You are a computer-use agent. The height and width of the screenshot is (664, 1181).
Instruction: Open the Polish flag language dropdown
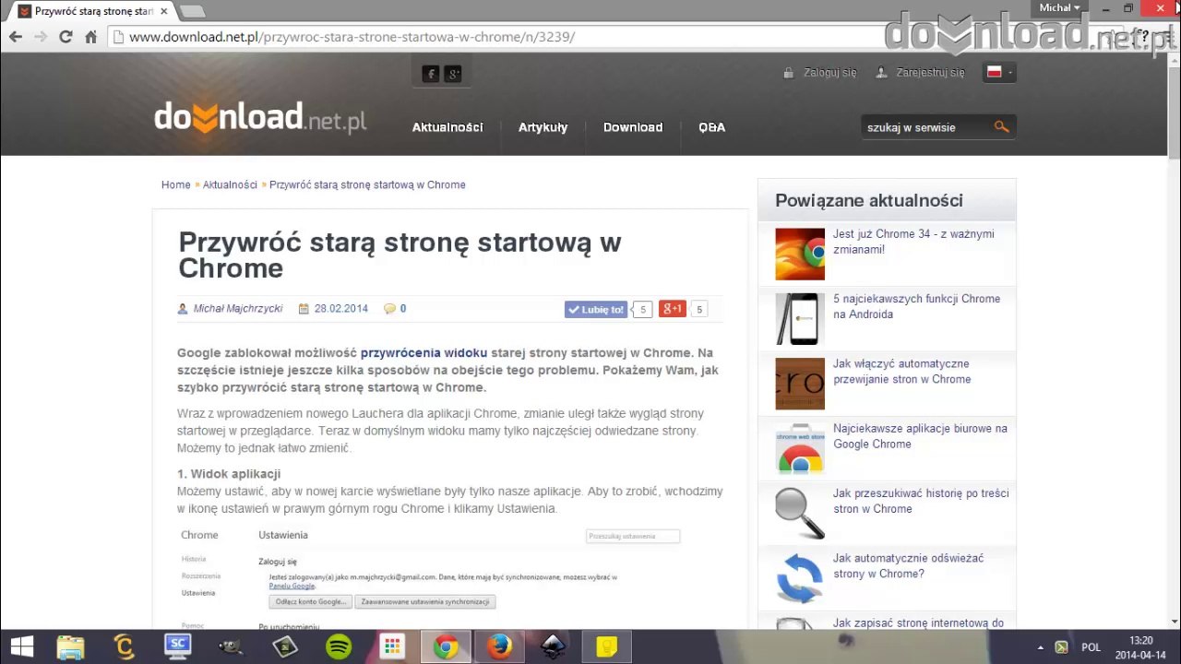point(1000,72)
